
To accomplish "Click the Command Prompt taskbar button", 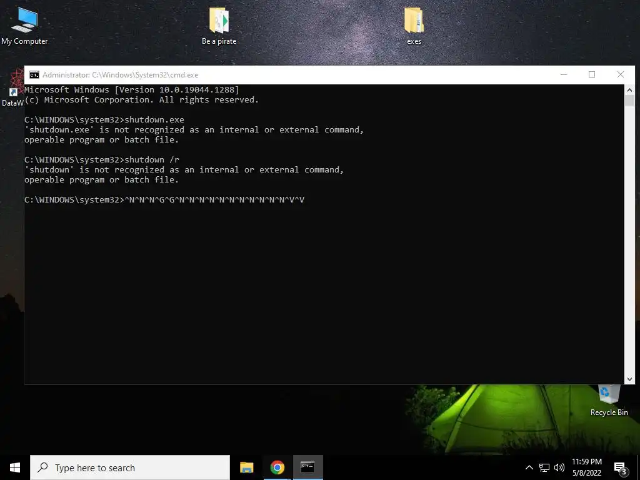I will [307, 467].
